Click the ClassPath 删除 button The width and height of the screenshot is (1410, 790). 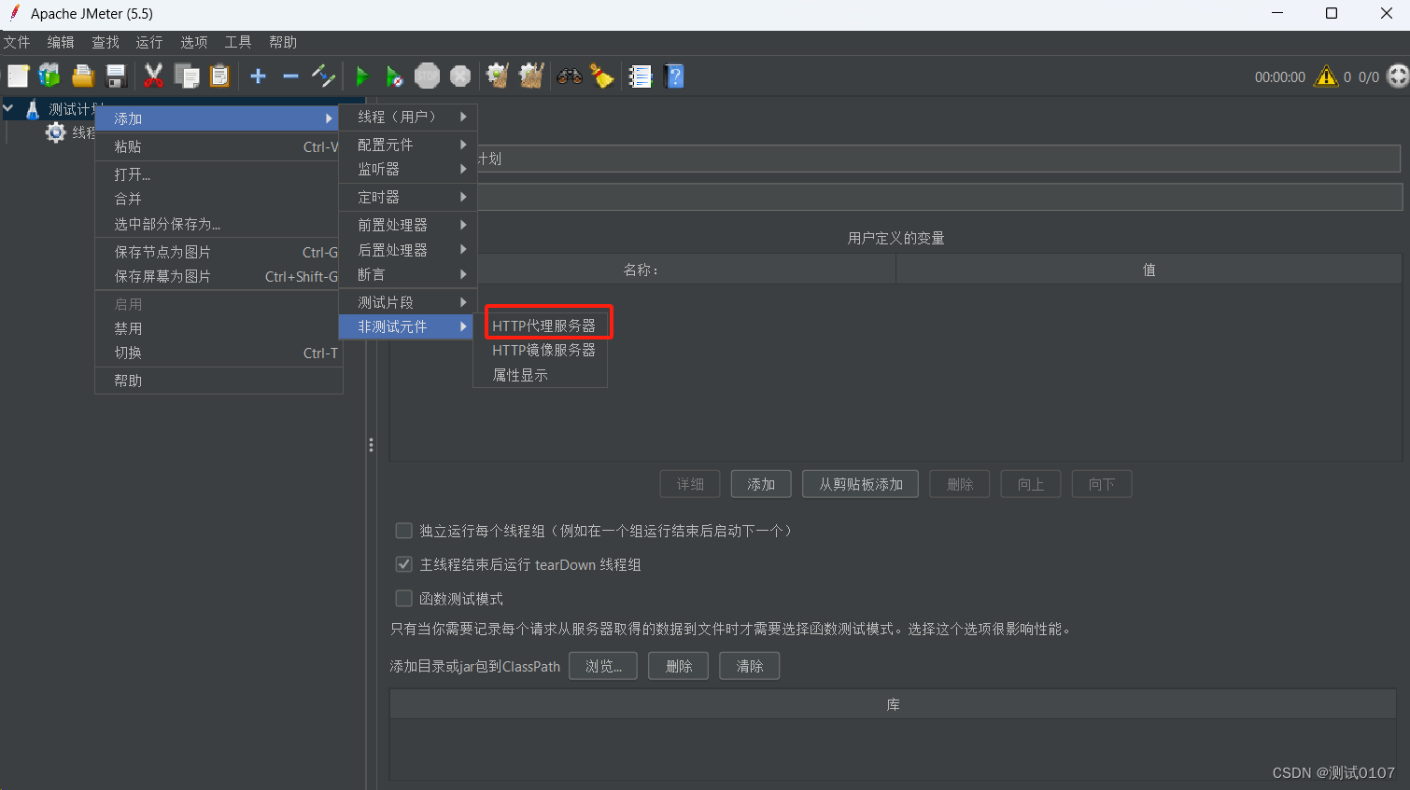[x=679, y=666]
